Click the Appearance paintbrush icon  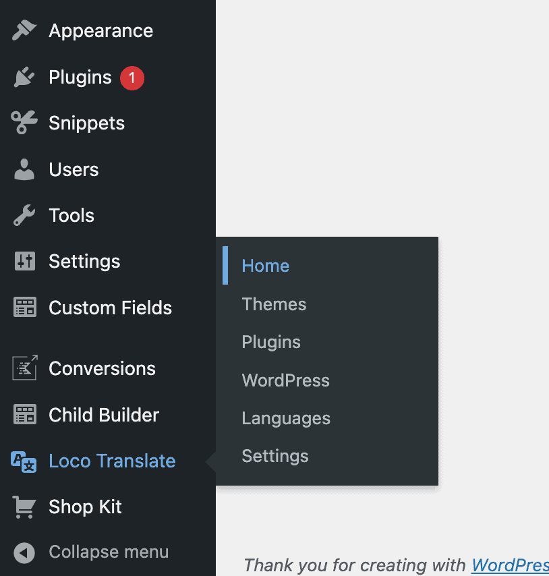pyautogui.click(x=24, y=31)
